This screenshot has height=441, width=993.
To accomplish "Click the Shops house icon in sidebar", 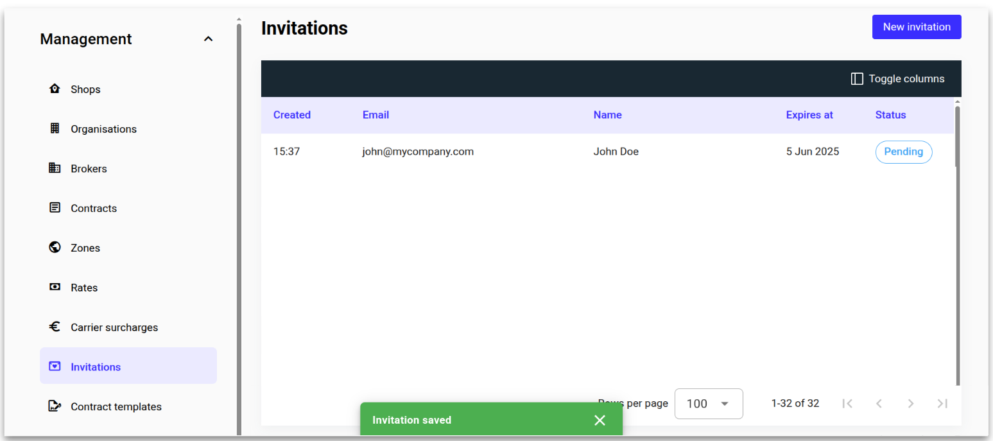I will tap(55, 89).
